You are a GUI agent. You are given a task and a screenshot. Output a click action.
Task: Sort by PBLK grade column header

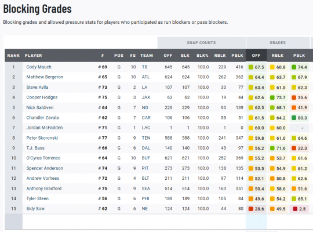299,56
